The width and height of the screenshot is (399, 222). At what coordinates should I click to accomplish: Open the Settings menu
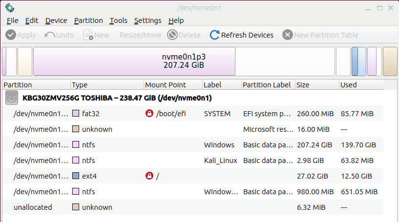(148, 20)
